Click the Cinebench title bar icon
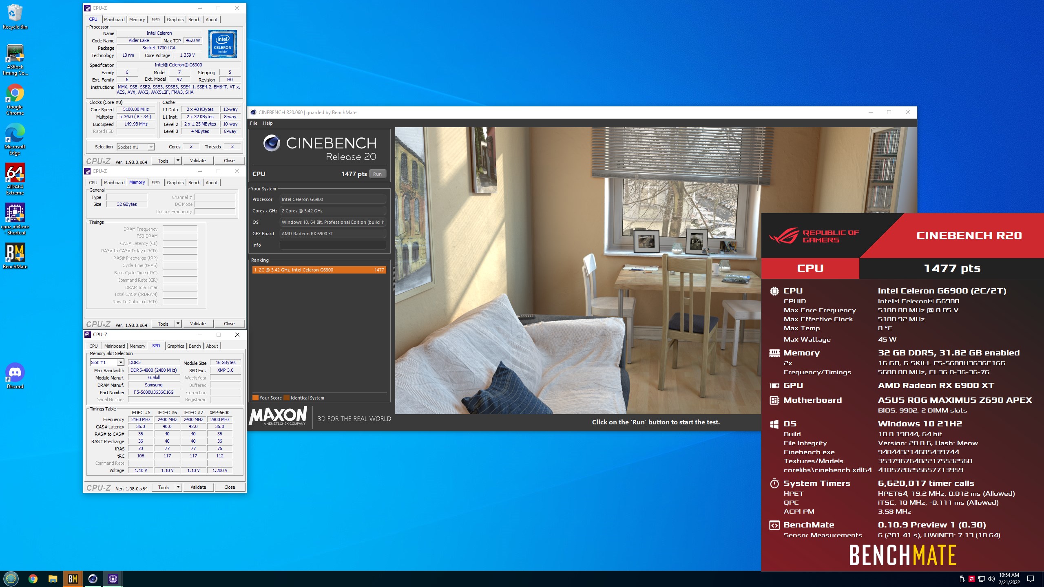1044x587 pixels. (253, 113)
